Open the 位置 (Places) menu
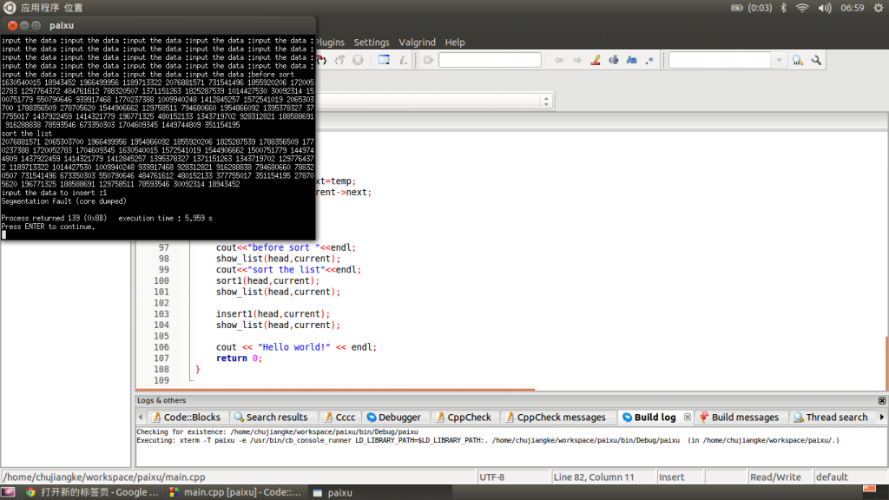Image resolution: width=889 pixels, height=500 pixels. coord(73,8)
